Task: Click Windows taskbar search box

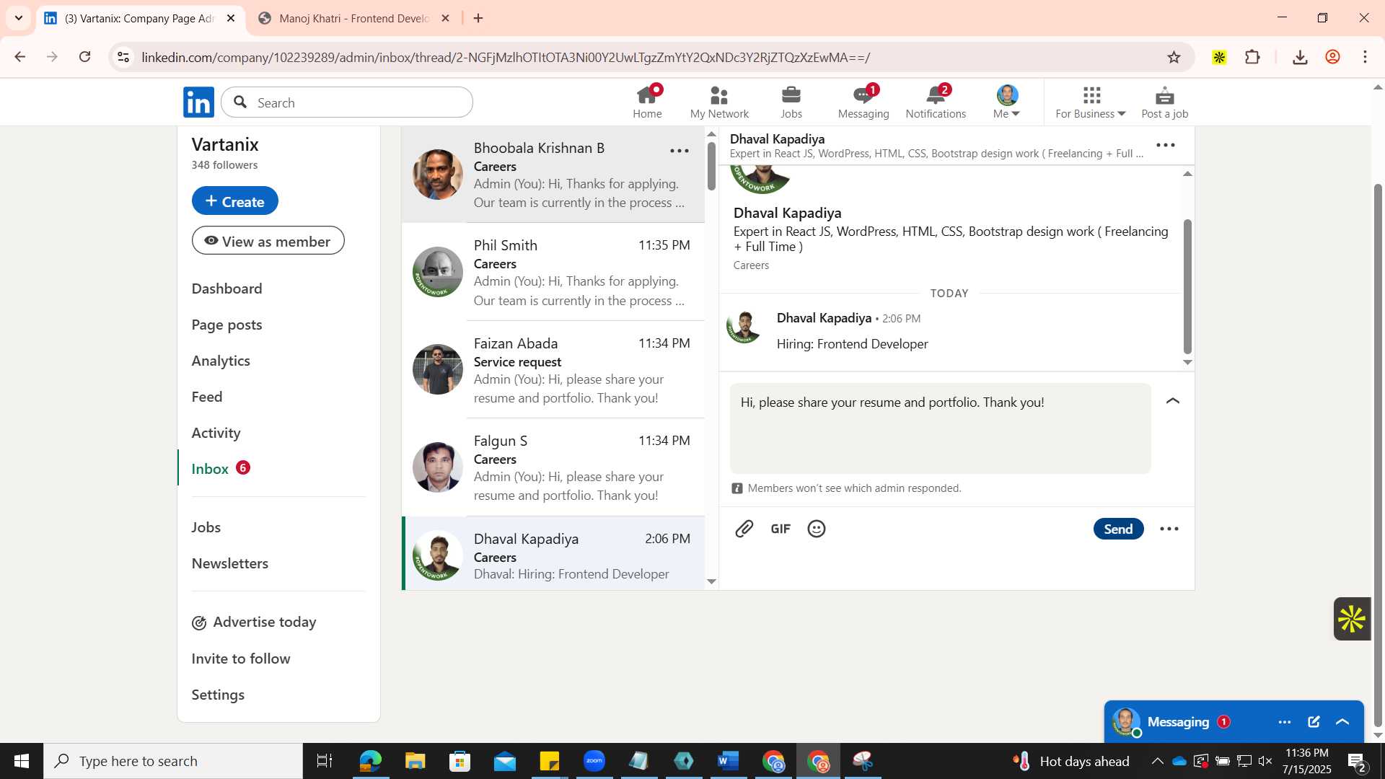Action: click(x=173, y=761)
